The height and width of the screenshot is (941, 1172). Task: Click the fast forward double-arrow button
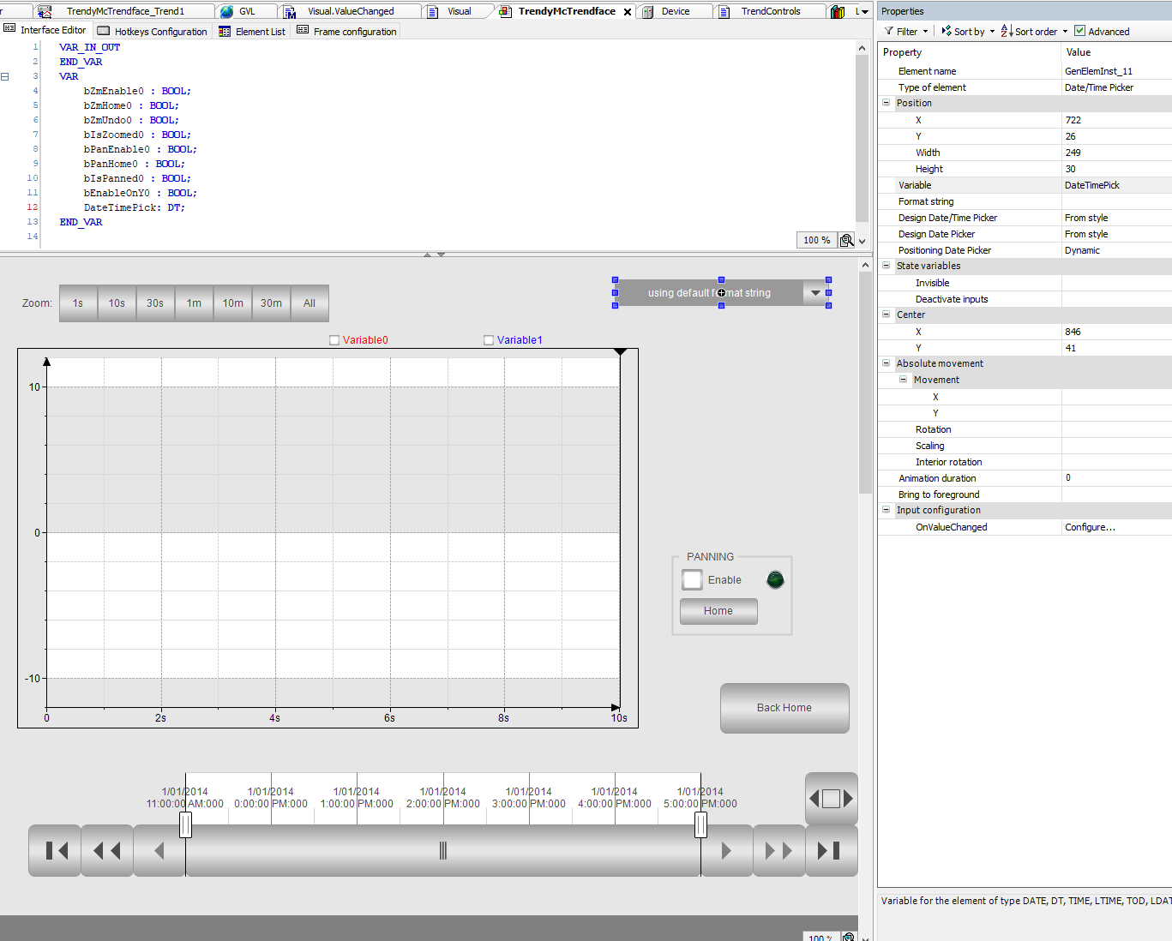[778, 850]
